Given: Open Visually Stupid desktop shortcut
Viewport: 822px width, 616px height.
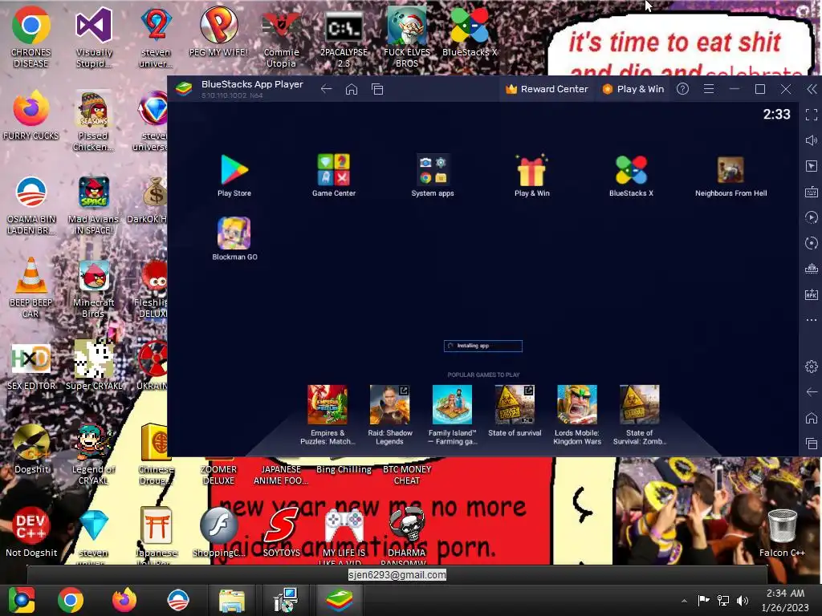Looking at the screenshot, I should tap(94, 37).
